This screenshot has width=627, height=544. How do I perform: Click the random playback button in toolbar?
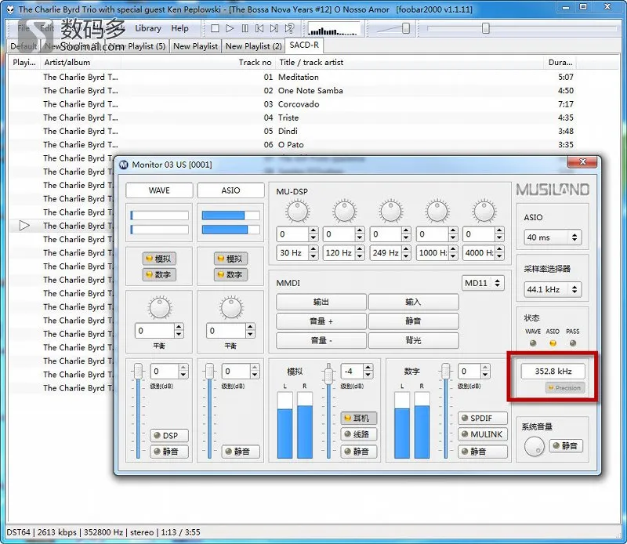289,28
